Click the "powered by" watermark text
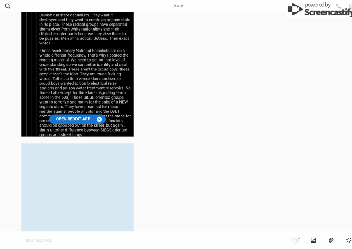Viewport: 352px width, 249px height. pyautogui.click(x=318, y=5)
